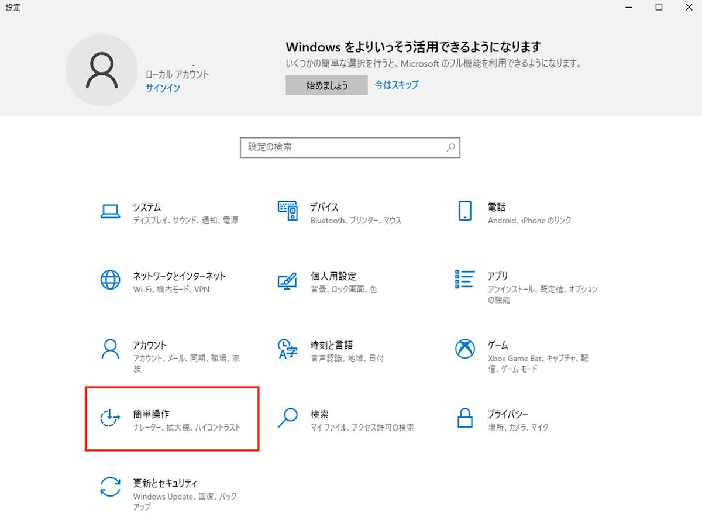The width and height of the screenshot is (702, 513).
Task: Click the ネットワークとインターネット globe icon
Action: tap(110, 280)
